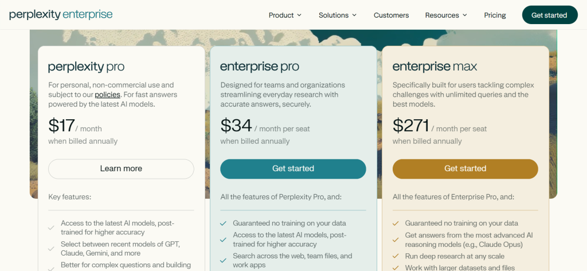The image size is (587, 271).
Task: Click checkmark beside Run deep research
Action: click(395, 256)
